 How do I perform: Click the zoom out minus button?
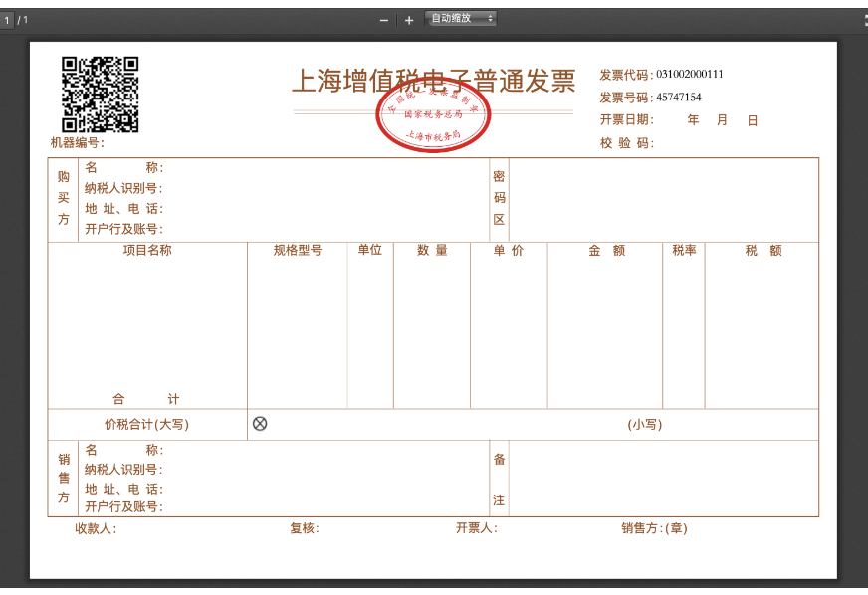[x=384, y=21]
